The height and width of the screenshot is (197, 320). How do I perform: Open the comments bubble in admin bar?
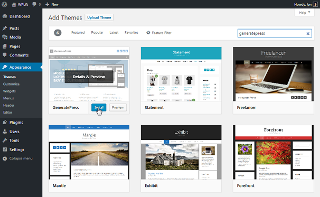click(34, 4)
